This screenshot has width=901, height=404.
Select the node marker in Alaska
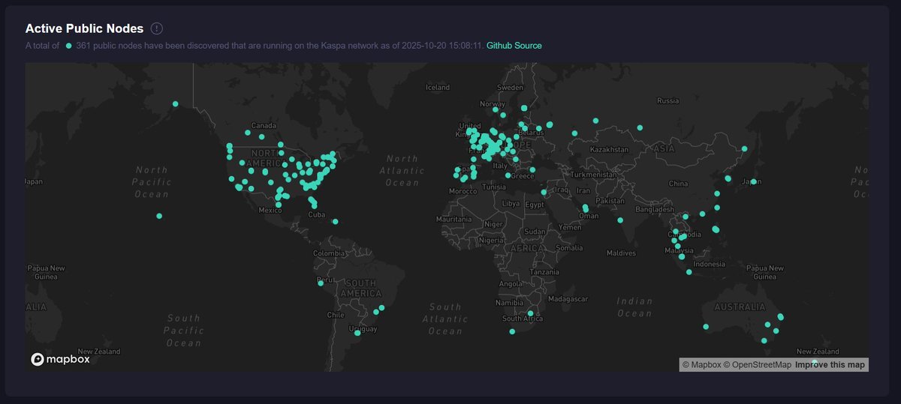175,104
